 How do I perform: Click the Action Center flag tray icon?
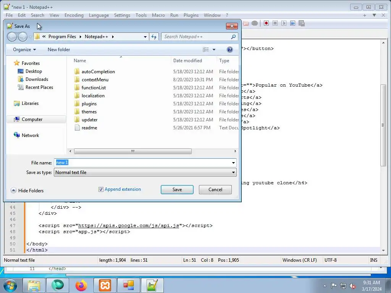[x=334, y=286]
